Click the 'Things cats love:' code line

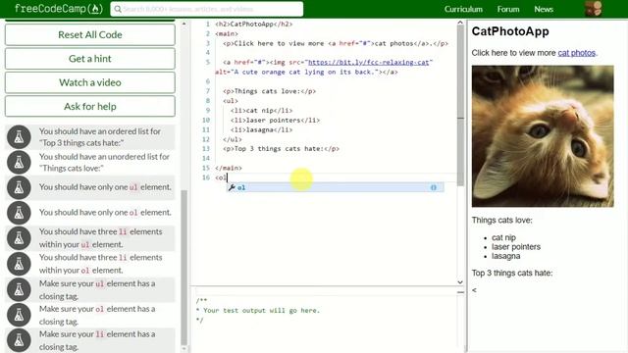269,91
